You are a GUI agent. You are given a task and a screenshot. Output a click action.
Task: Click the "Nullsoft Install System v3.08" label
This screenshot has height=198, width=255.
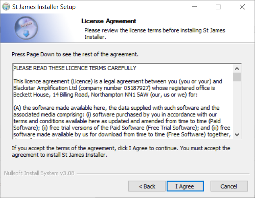(39, 173)
